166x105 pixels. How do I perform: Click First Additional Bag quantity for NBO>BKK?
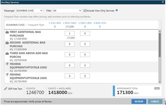coord(85,33)
